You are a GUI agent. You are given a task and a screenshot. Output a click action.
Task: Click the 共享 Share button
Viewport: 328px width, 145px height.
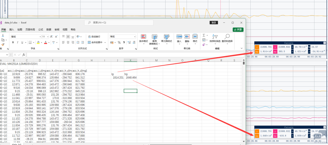(238, 30)
